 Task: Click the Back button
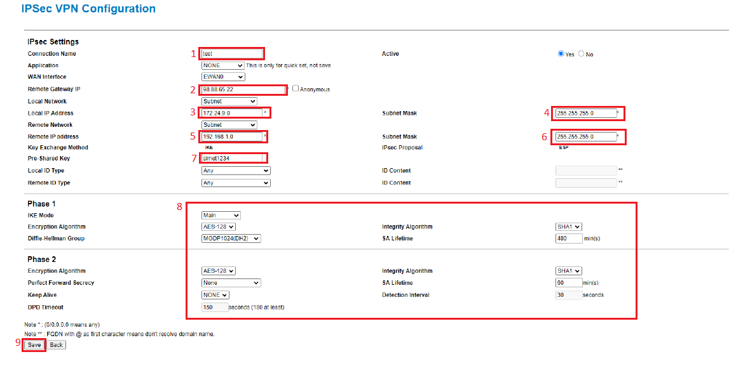[x=57, y=345]
